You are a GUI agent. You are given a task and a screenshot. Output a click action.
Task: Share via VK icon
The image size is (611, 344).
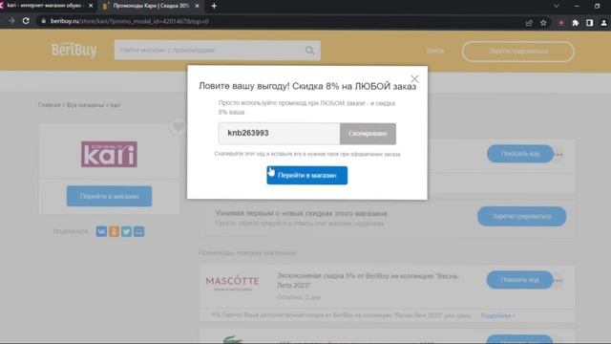pyautogui.click(x=101, y=231)
